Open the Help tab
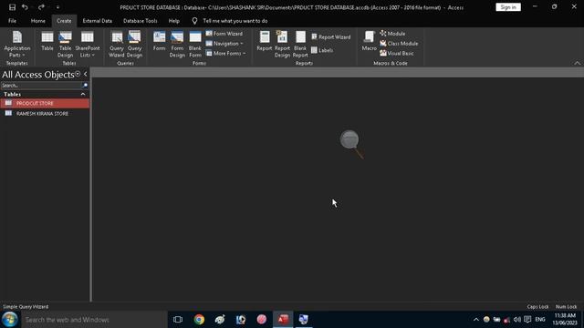Image resolution: width=584 pixels, height=328 pixels. pos(174,21)
